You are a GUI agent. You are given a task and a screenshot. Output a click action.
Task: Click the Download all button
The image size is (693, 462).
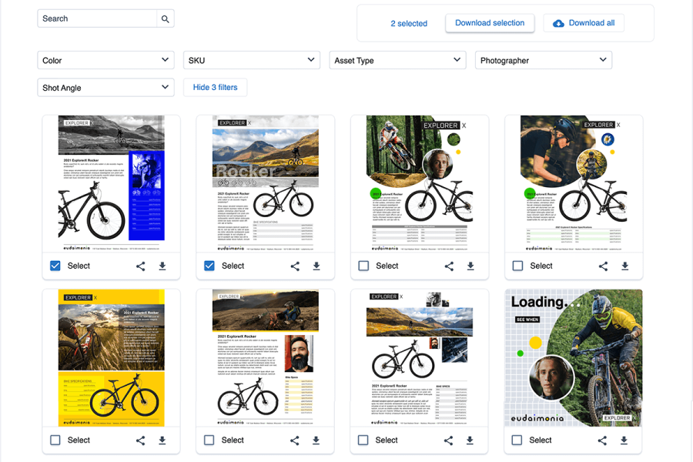(584, 23)
